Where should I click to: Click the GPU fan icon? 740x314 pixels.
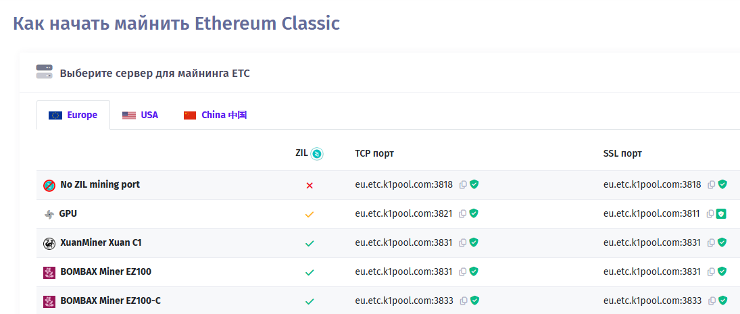point(49,214)
